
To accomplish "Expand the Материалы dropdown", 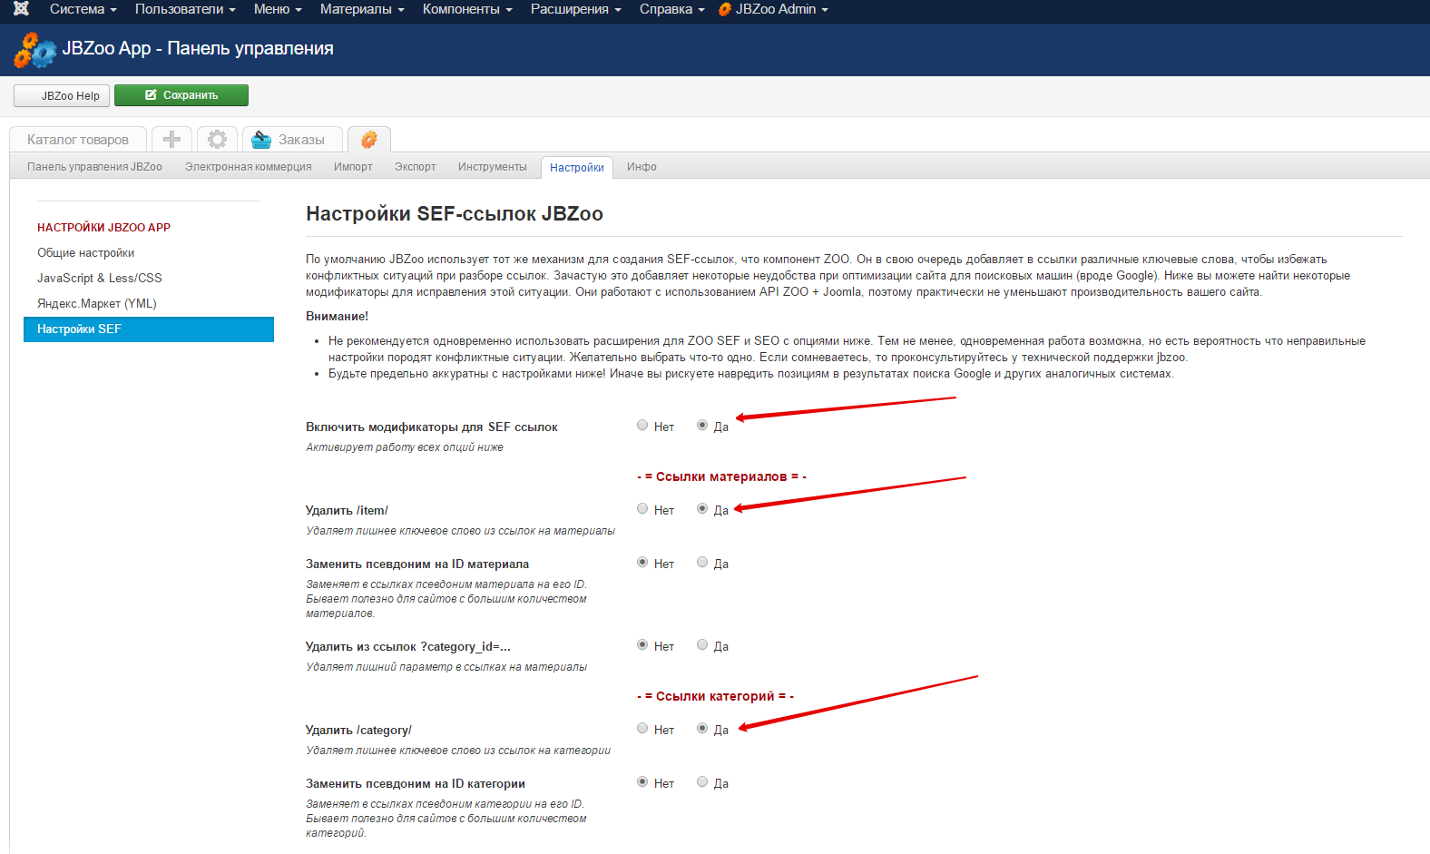I will click(362, 9).
